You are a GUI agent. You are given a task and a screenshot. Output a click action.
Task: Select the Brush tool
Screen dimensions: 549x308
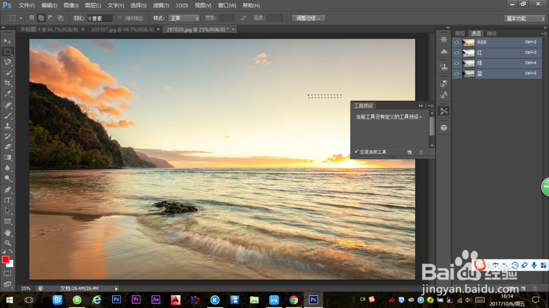pos(7,116)
